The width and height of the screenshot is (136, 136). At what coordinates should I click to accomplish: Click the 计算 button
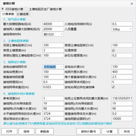(x=110, y=131)
